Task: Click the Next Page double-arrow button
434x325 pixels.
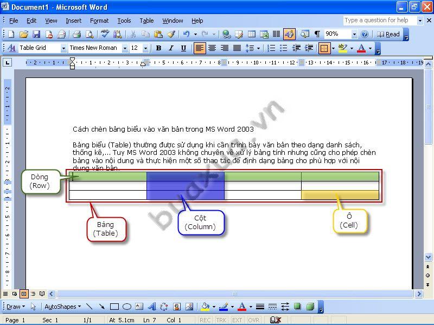Action: (428, 284)
